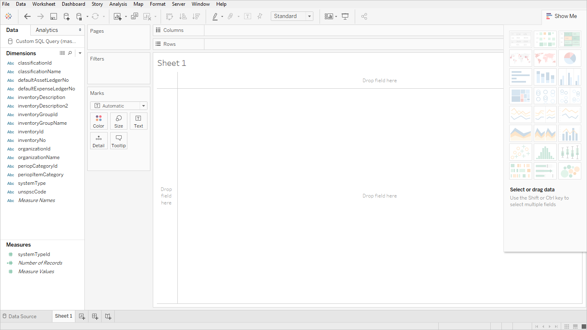Open the Data pane tab switcher arrows
The height and width of the screenshot is (330, 587).
[80, 30]
